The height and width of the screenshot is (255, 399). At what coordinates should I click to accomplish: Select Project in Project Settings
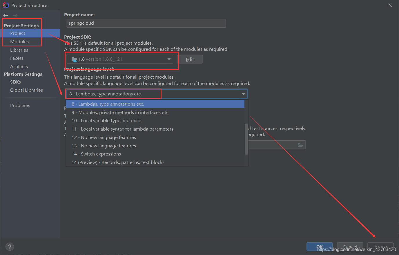point(30,33)
